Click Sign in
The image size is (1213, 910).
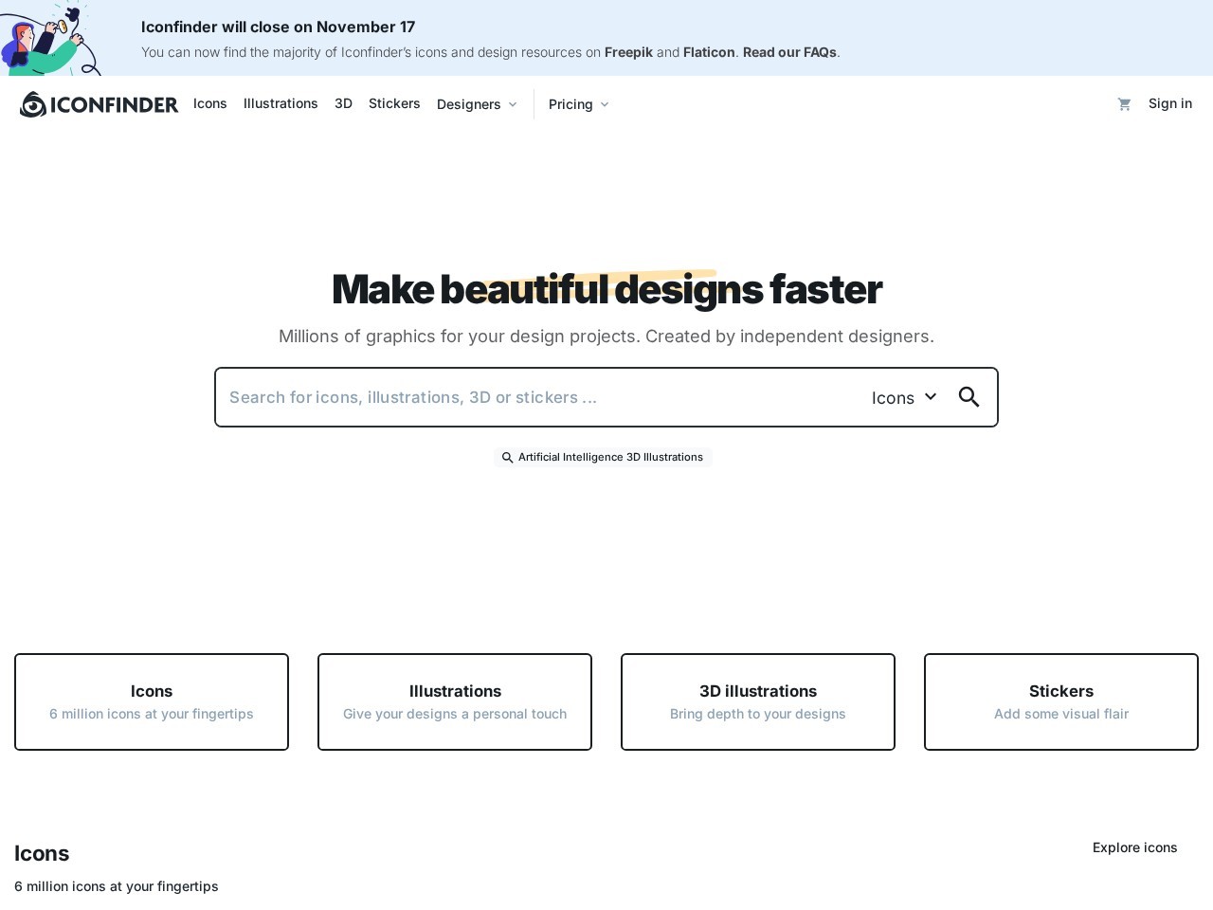click(x=1170, y=103)
